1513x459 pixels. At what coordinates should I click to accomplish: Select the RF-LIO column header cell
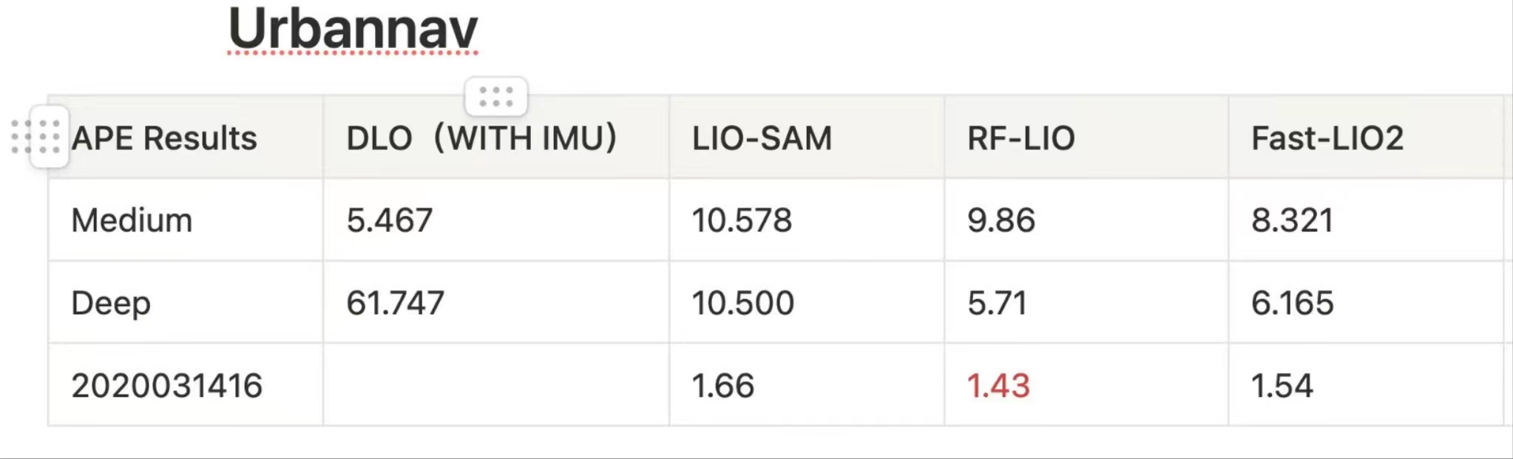coord(1086,137)
